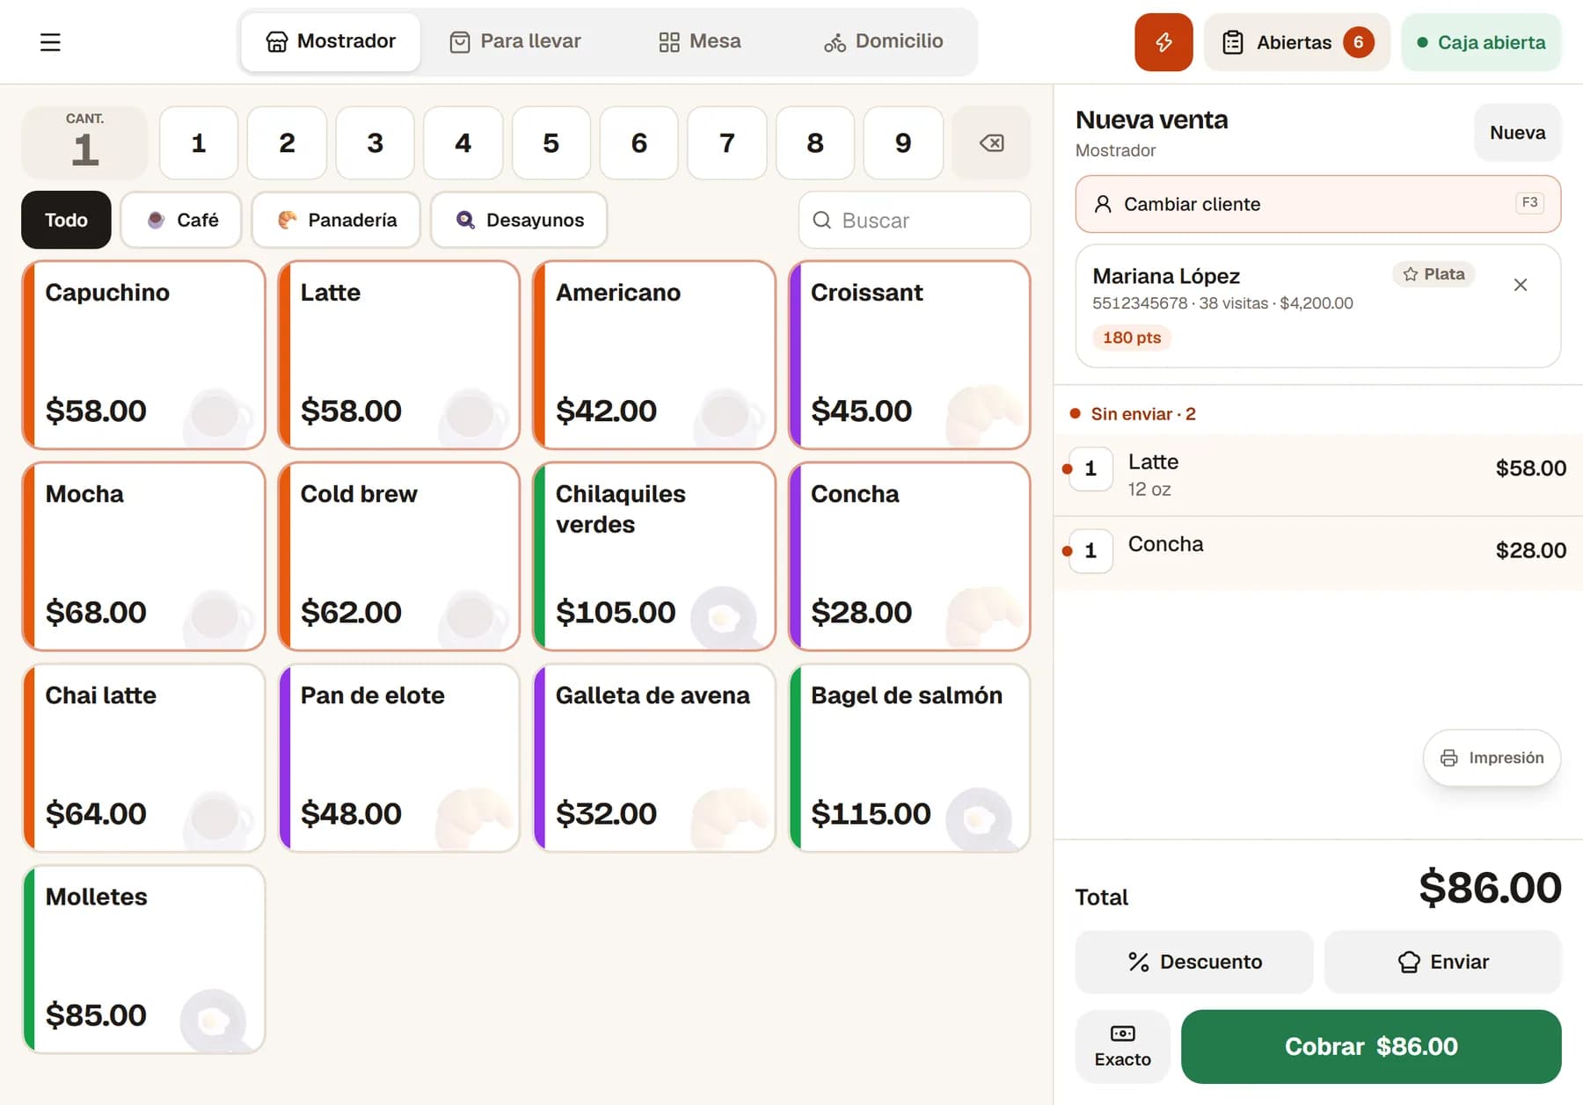The height and width of the screenshot is (1105, 1583).
Task: Click Cobrar $86.00 button
Action: coord(1370,1046)
